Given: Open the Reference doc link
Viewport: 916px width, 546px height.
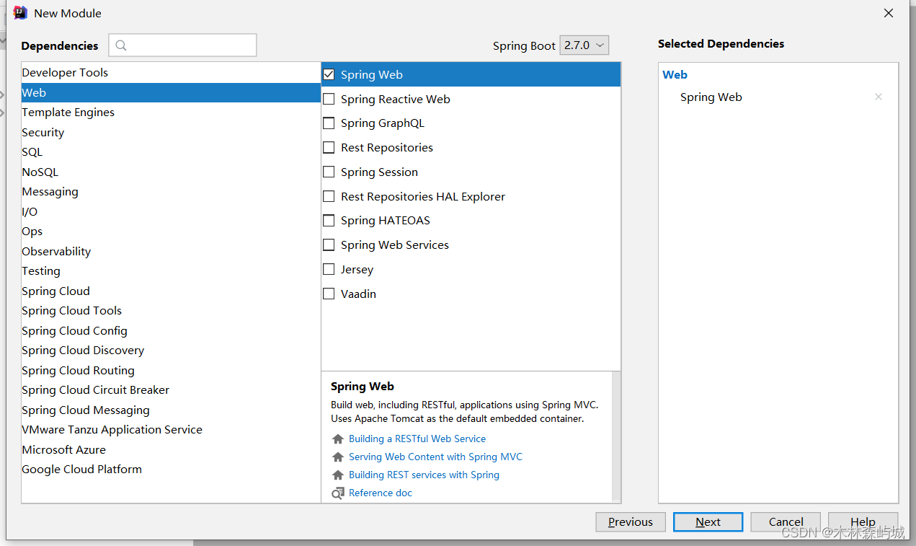Looking at the screenshot, I should [x=381, y=493].
